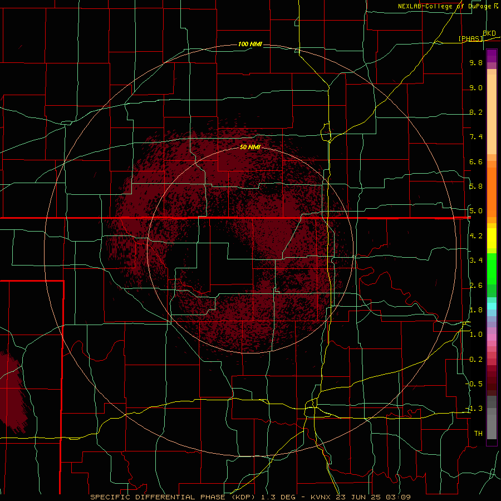
Task: Click the (KDP) product abbreviation
Action: click(243, 497)
